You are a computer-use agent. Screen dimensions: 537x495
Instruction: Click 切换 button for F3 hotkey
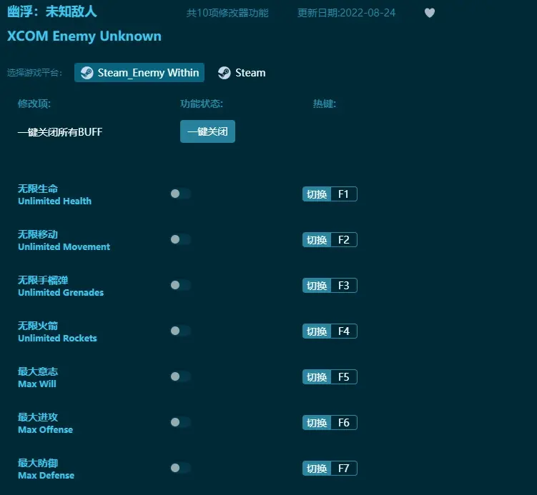(x=317, y=285)
